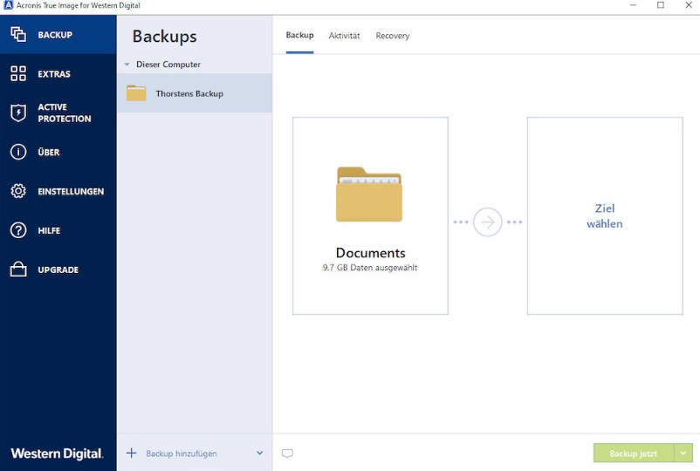Close the Acronis True Image window
This screenshot has width=700, height=471.
pos(689,5)
